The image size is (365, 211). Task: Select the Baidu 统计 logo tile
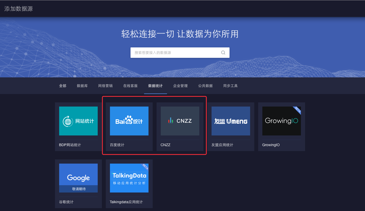point(129,121)
